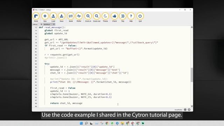Click the 'try:' line
This screenshot has height=126, width=224.
point(47,64)
